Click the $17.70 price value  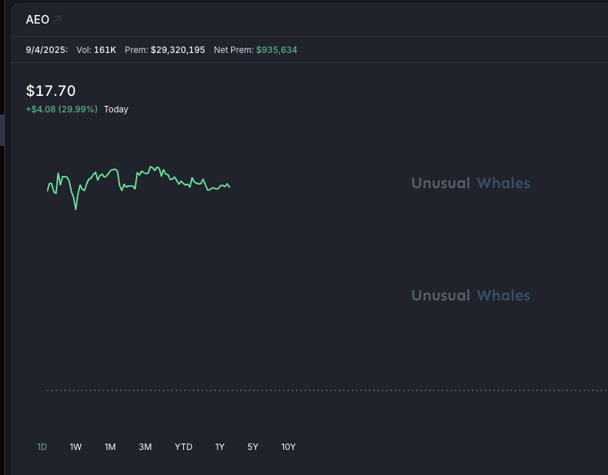click(x=51, y=91)
